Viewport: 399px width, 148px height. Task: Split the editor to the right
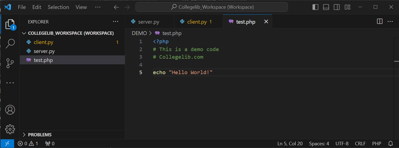(380, 21)
